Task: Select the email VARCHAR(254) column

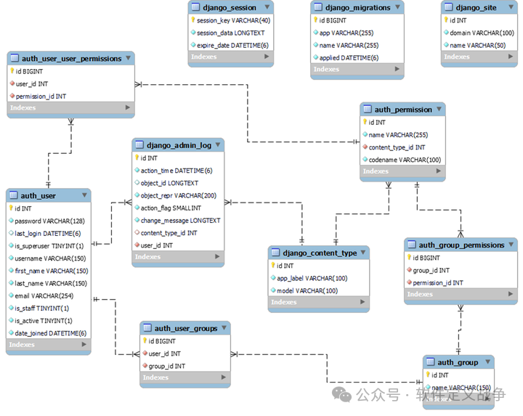Action: click(49, 295)
